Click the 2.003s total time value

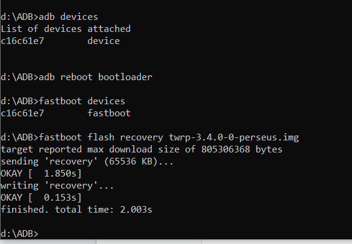point(136,210)
